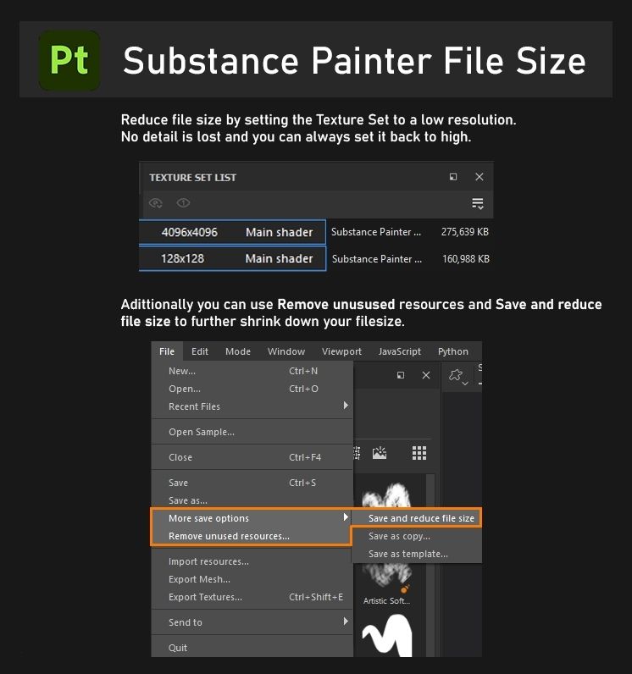This screenshot has width=632, height=674.
Task: Open the Window menu
Action: pos(286,351)
